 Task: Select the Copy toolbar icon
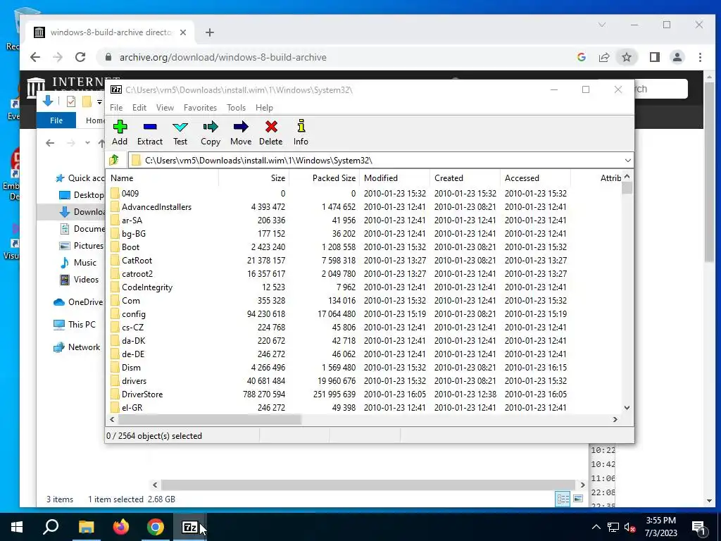(x=211, y=132)
